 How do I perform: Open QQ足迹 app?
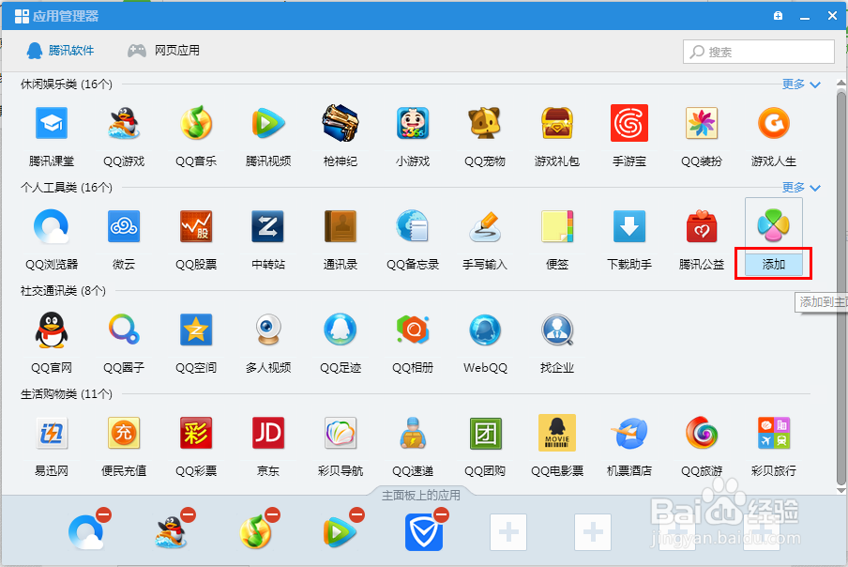click(341, 329)
